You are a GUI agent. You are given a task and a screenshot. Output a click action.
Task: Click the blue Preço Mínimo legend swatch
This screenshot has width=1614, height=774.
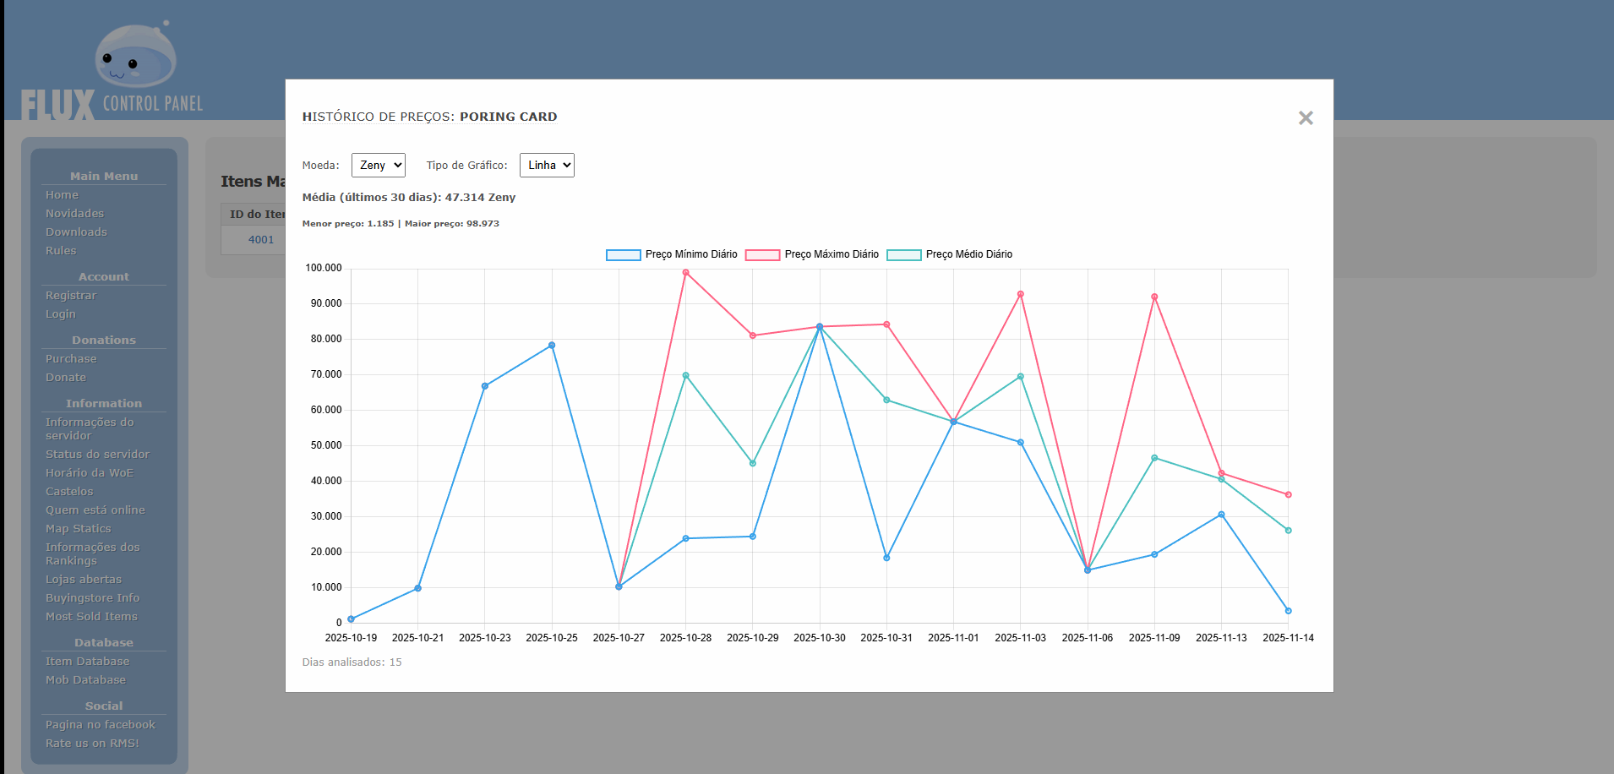pos(623,255)
